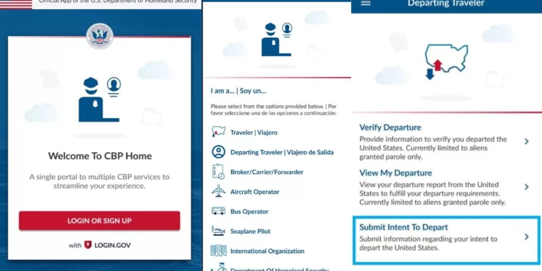Image resolution: width=542 pixels, height=271 pixels.
Task: Select the Bus Operator bus icon
Action: (218, 211)
